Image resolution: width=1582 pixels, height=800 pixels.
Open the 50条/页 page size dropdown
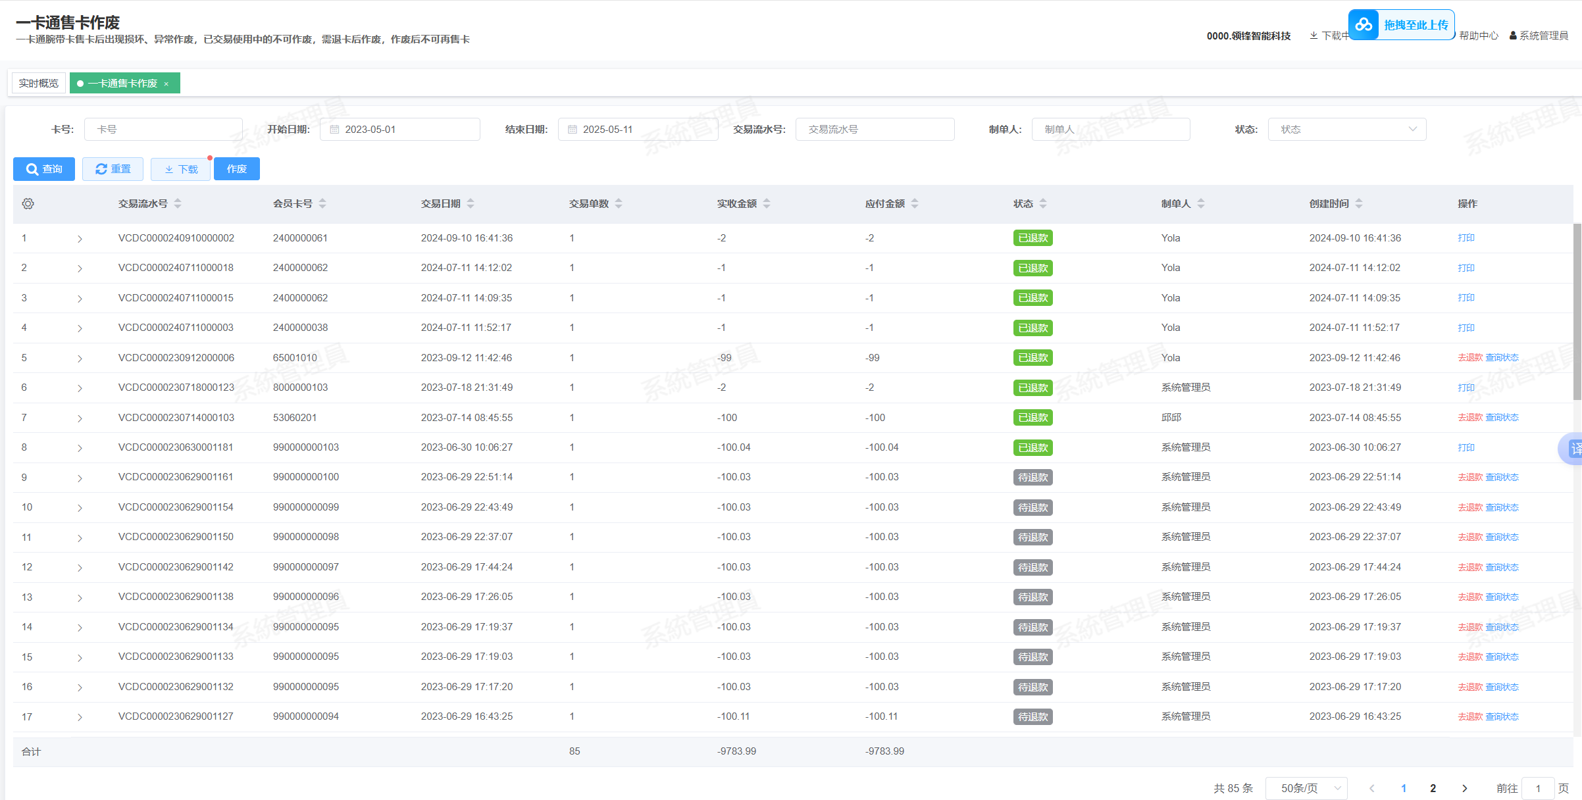(x=1306, y=788)
